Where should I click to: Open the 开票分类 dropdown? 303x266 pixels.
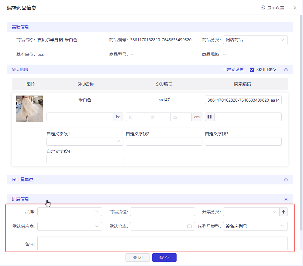tap(251, 212)
